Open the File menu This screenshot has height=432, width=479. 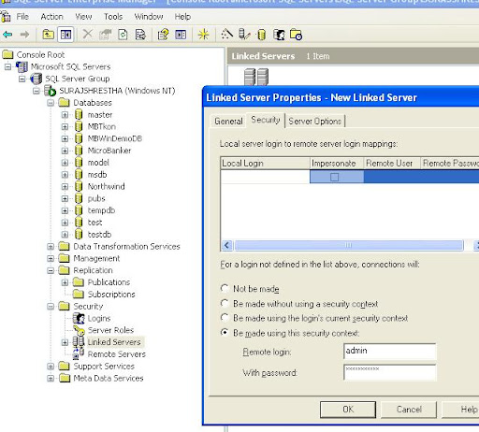(22, 17)
